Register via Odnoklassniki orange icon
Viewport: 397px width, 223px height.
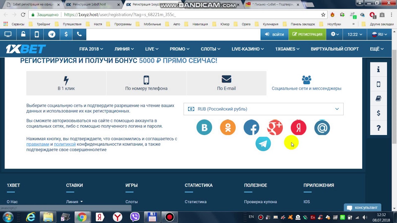tap(228, 127)
